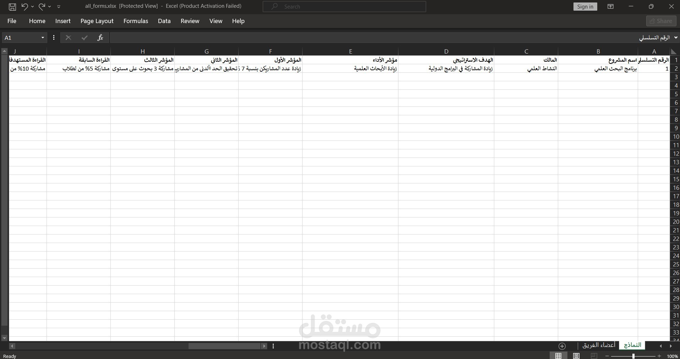Image resolution: width=680 pixels, height=359 pixels.
Task: Select row 10 header
Action: (675, 137)
